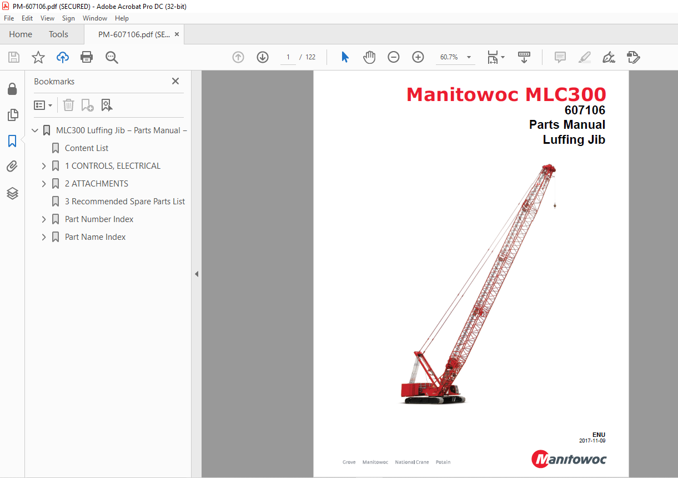Open the Sign document pen tool
This screenshot has height=478, width=678.
coord(609,57)
